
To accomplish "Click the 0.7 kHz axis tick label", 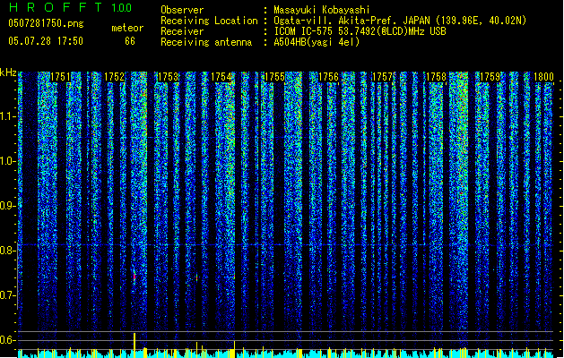I will click(x=8, y=295).
